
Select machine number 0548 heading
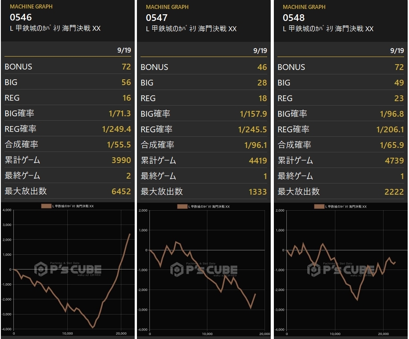[x=294, y=18]
